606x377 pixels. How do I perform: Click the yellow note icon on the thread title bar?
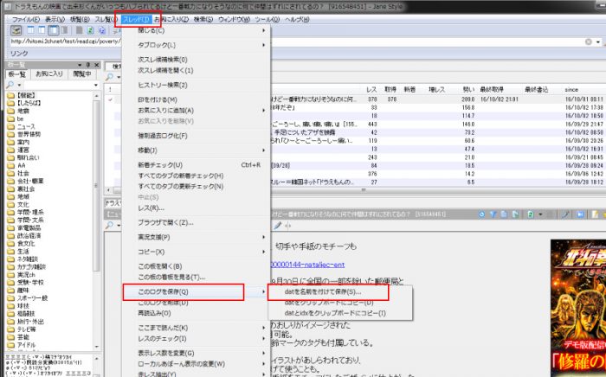coord(596,214)
